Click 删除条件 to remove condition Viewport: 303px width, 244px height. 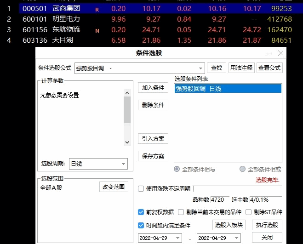[153, 105]
